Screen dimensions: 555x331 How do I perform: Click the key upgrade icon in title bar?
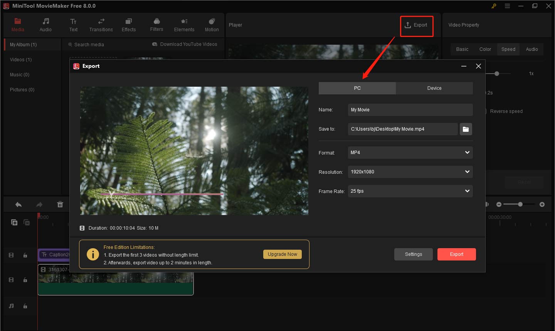point(494,6)
